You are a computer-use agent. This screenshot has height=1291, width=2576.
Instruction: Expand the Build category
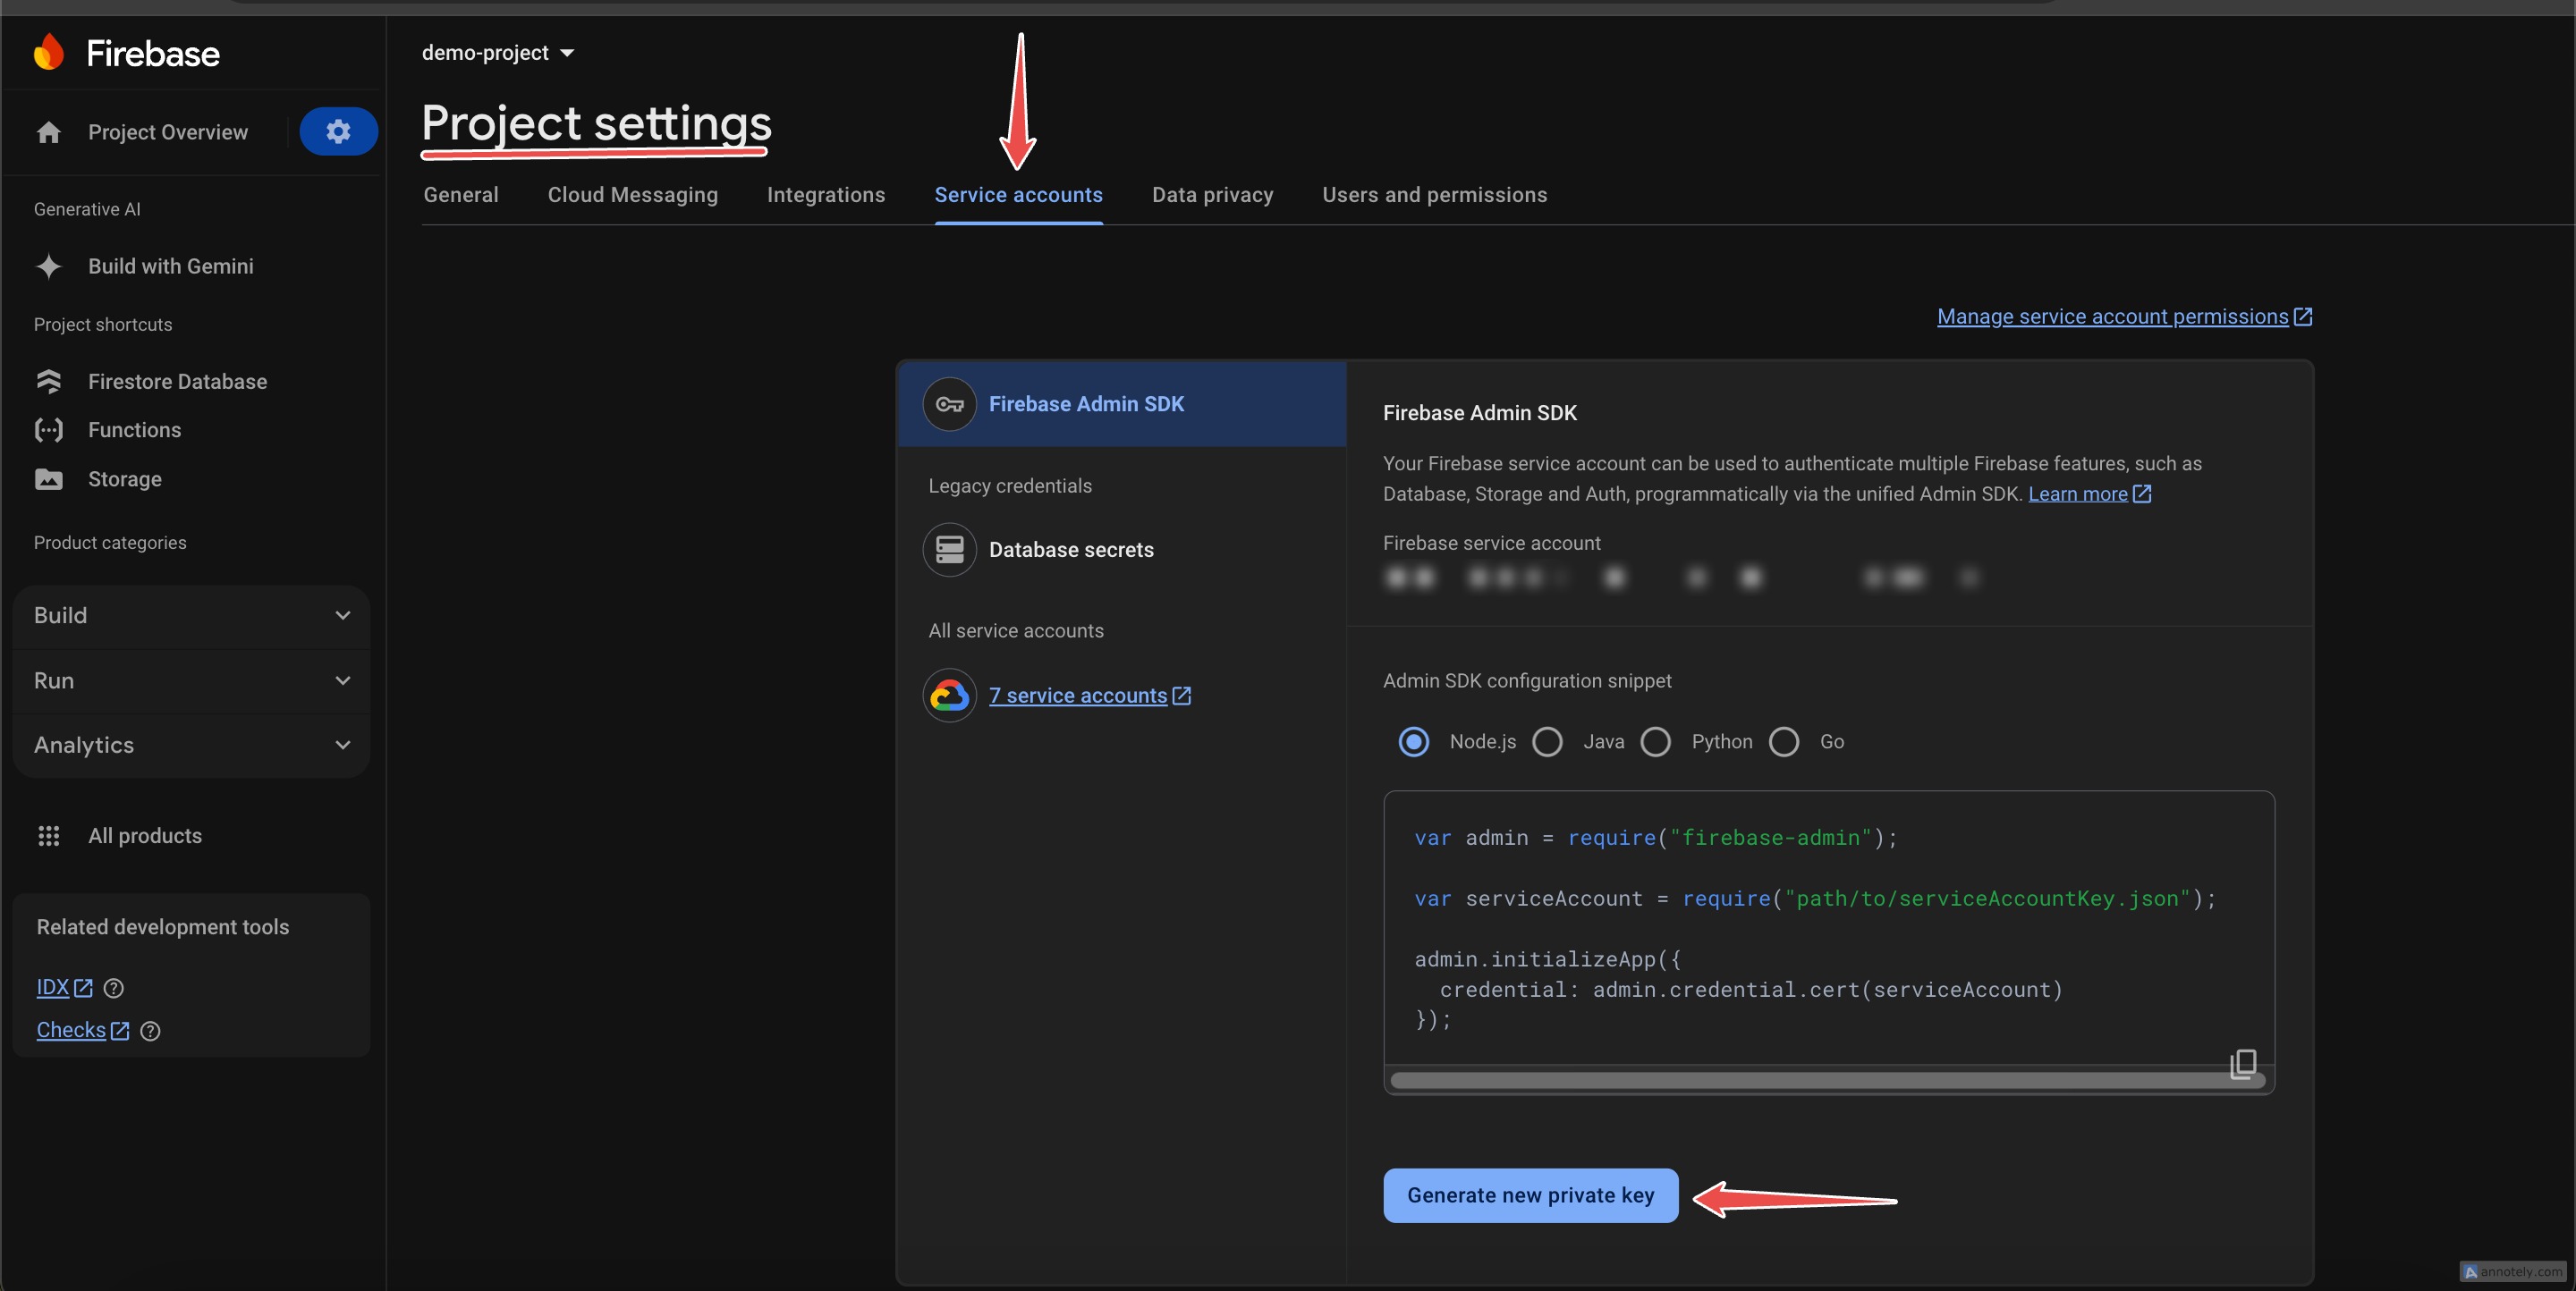tap(190, 615)
